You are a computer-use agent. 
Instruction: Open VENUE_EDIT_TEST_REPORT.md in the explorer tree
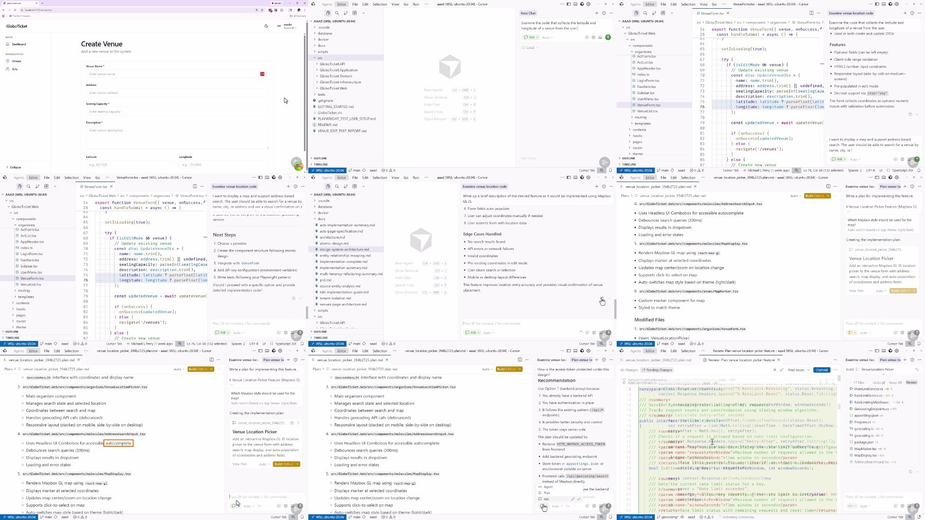pyautogui.click(x=342, y=131)
